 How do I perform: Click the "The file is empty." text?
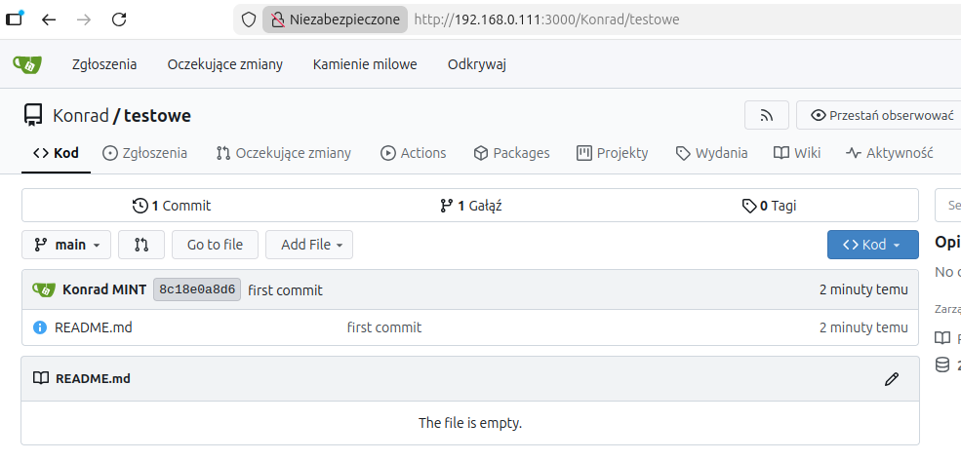click(x=470, y=422)
